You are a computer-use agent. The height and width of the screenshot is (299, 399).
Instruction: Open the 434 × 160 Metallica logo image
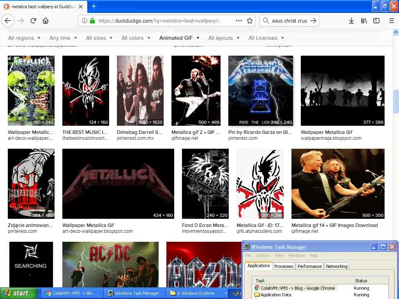(x=118, y=184)
